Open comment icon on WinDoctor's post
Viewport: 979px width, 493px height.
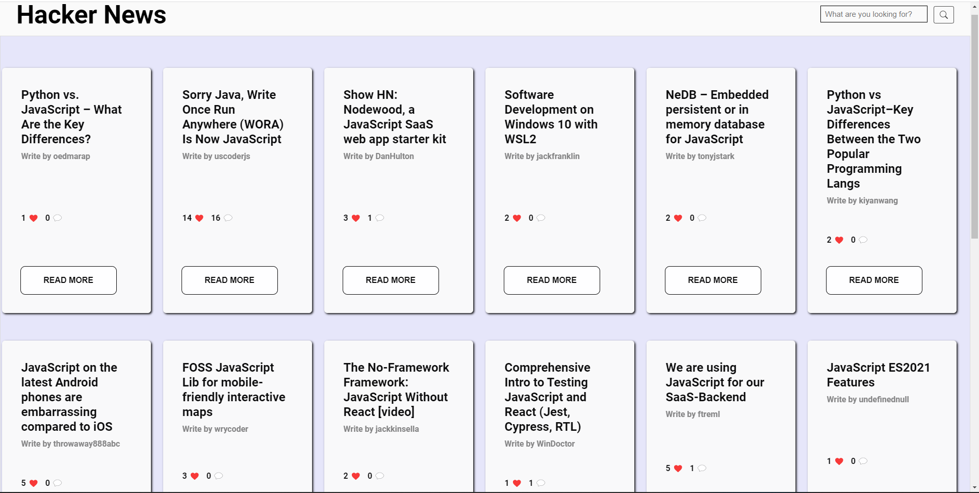[541, 483]
